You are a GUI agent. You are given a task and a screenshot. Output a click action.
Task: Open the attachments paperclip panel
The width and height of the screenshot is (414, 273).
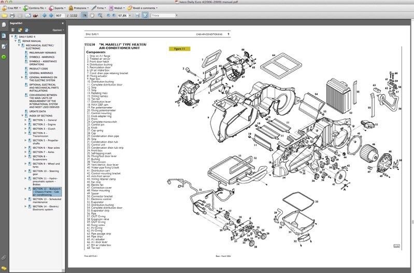tap(4, 257)
